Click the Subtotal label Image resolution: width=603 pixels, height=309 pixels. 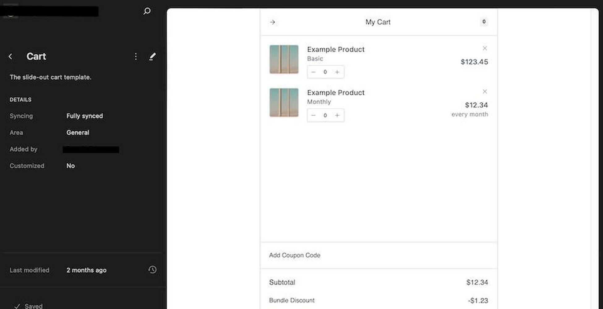click(282, 282)
